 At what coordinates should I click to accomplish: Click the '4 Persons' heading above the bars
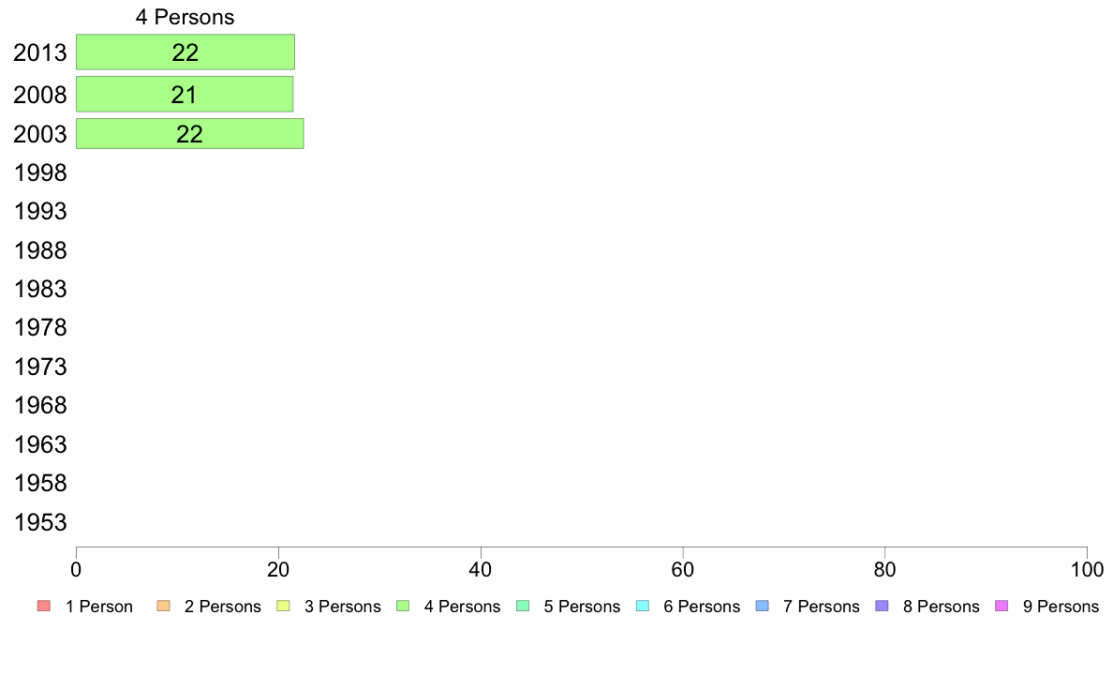(x=185, y=17)
